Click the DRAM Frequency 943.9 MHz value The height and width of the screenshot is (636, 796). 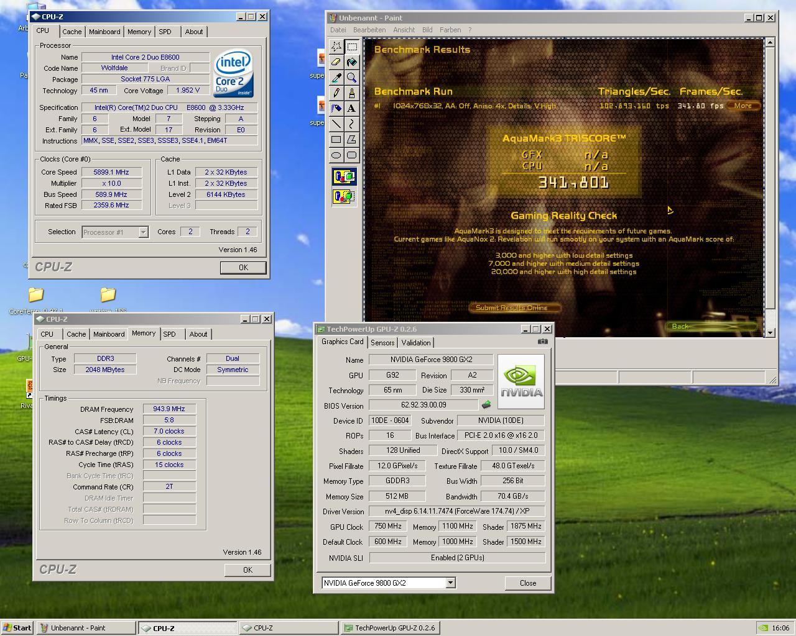coord(169,409)
